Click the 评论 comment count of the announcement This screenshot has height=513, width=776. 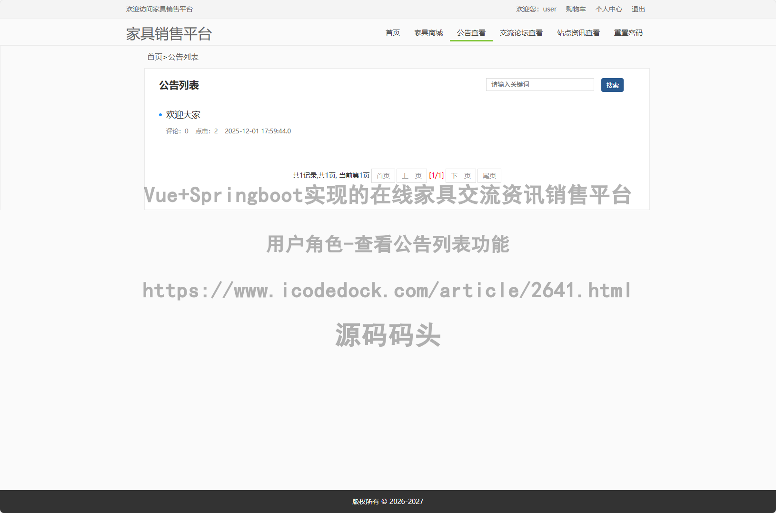point(177,131)
